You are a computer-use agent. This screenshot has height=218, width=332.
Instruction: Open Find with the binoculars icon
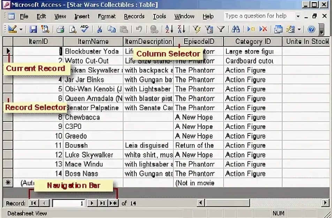click(x=236, y=29)
